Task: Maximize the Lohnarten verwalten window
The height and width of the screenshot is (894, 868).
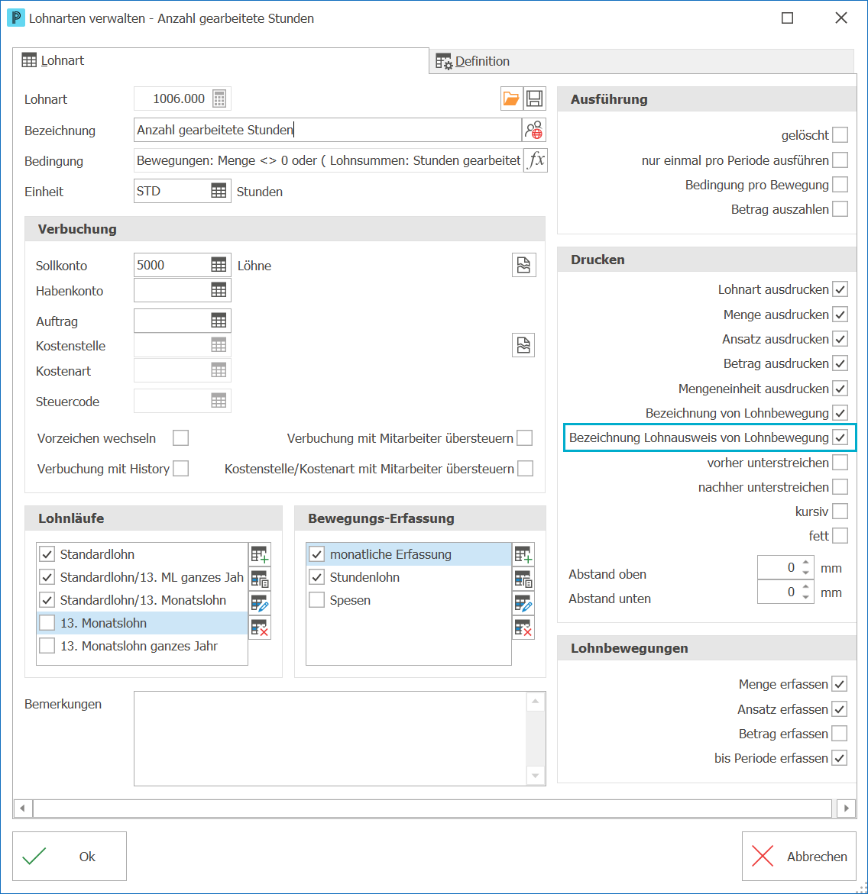Action: coord(787,18)
